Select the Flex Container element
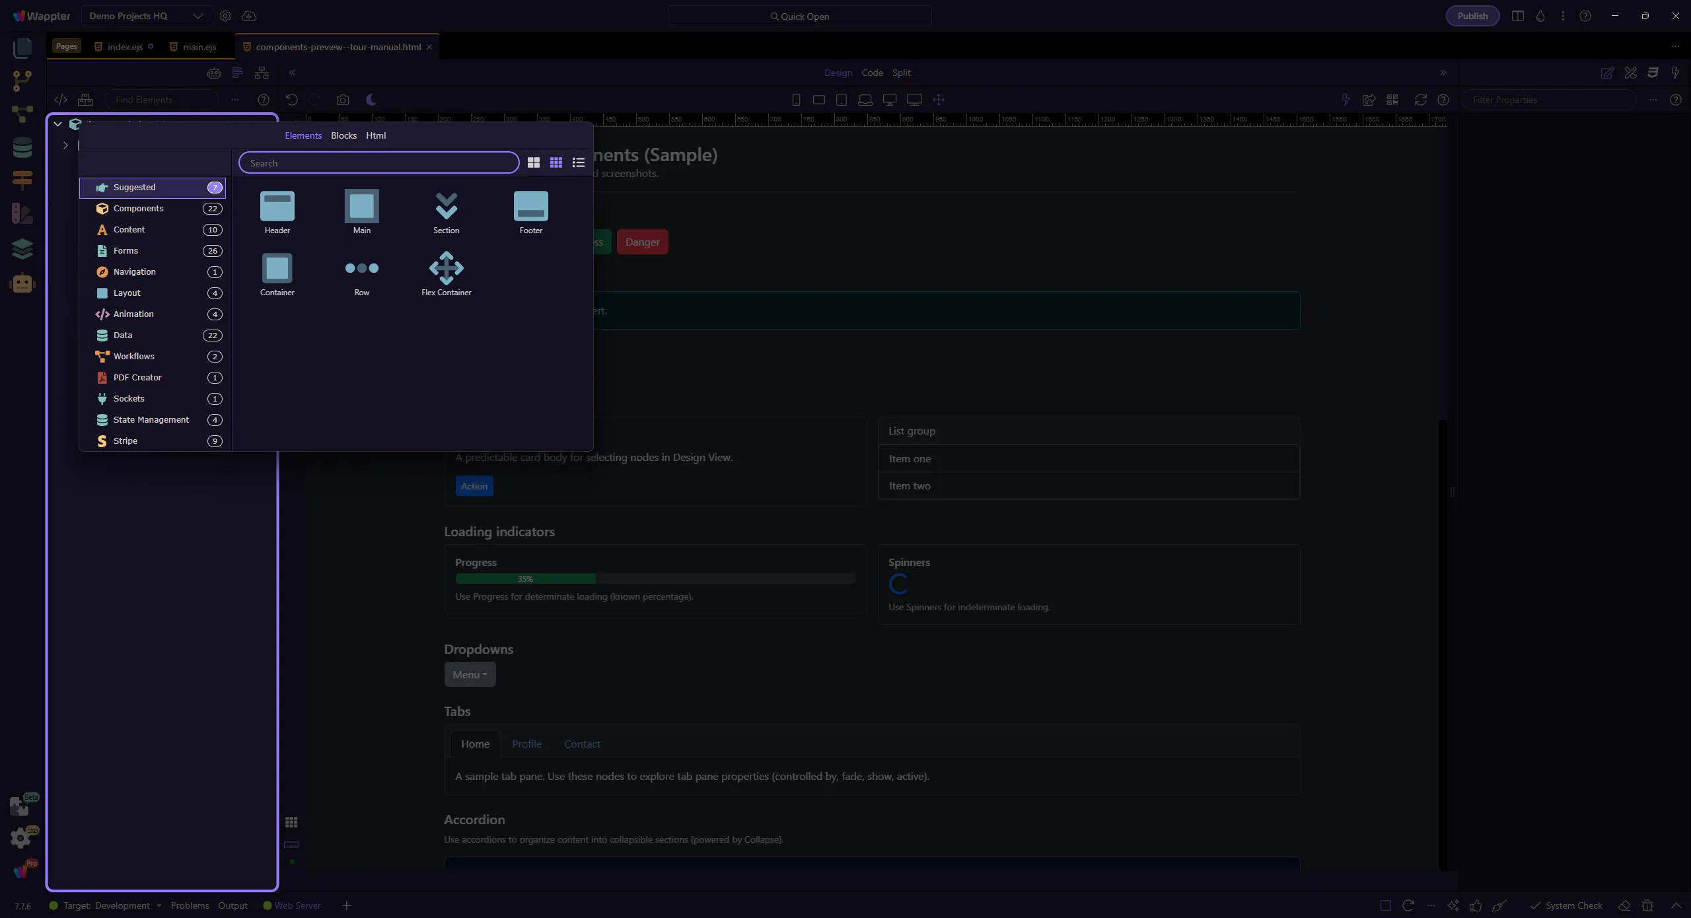Viewport: 1691px width, 918px height. 446,269
